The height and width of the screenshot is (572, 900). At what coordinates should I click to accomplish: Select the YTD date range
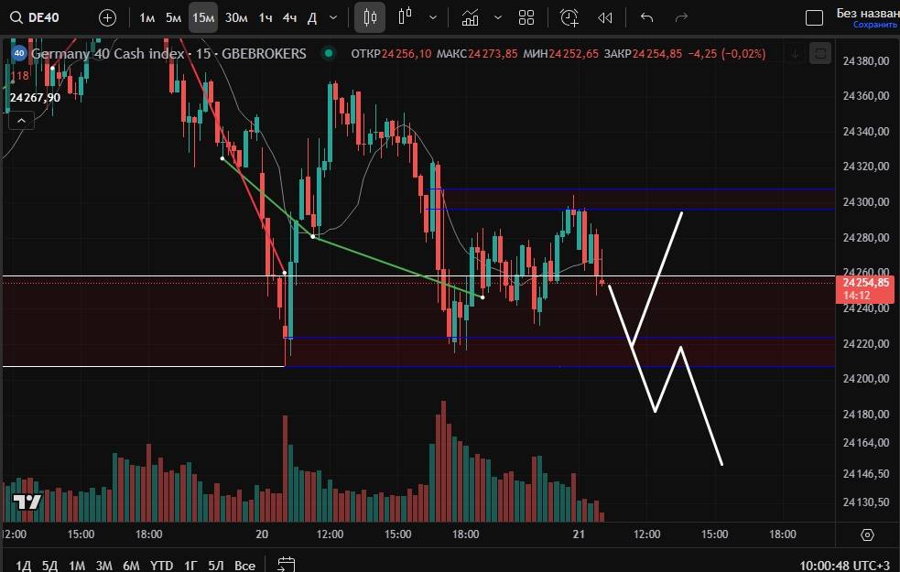point(162,566)
